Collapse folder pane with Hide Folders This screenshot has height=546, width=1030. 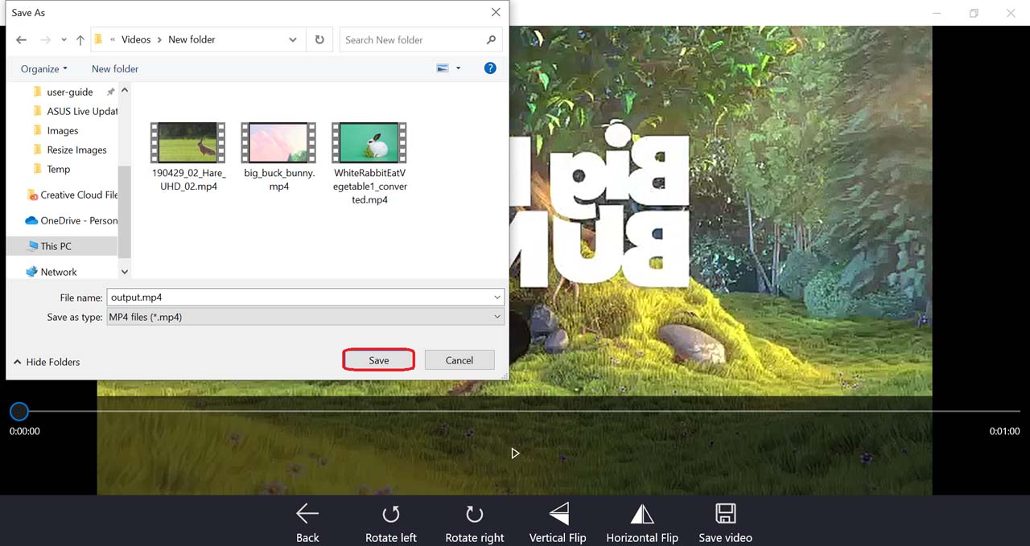point(47,362)
